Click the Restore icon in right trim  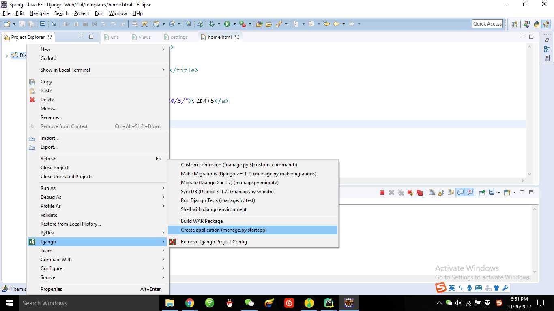[547, 40]
